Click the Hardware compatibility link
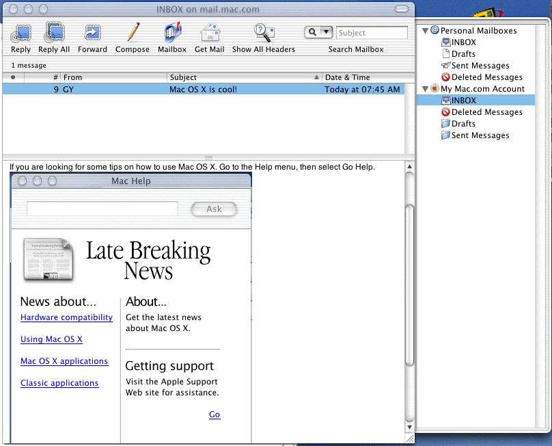The height and width of the screenshot is (446, 552). 66,317
